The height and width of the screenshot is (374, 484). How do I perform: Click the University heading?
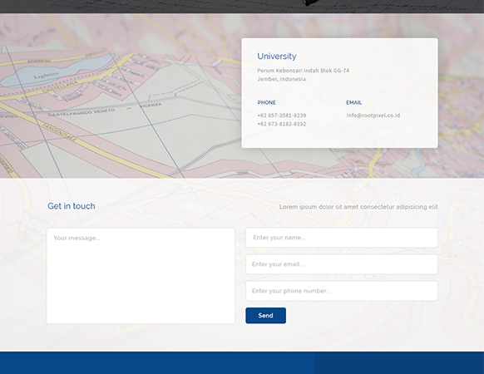[277, 57]
